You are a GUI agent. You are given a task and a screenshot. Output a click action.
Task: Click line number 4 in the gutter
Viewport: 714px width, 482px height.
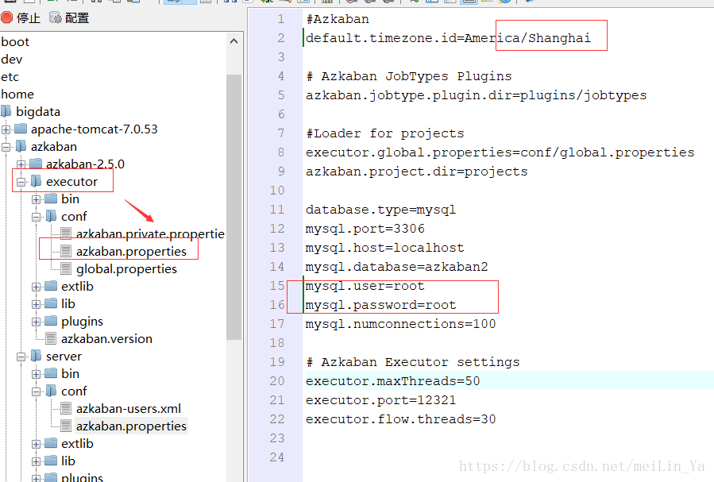click(281, 76)
